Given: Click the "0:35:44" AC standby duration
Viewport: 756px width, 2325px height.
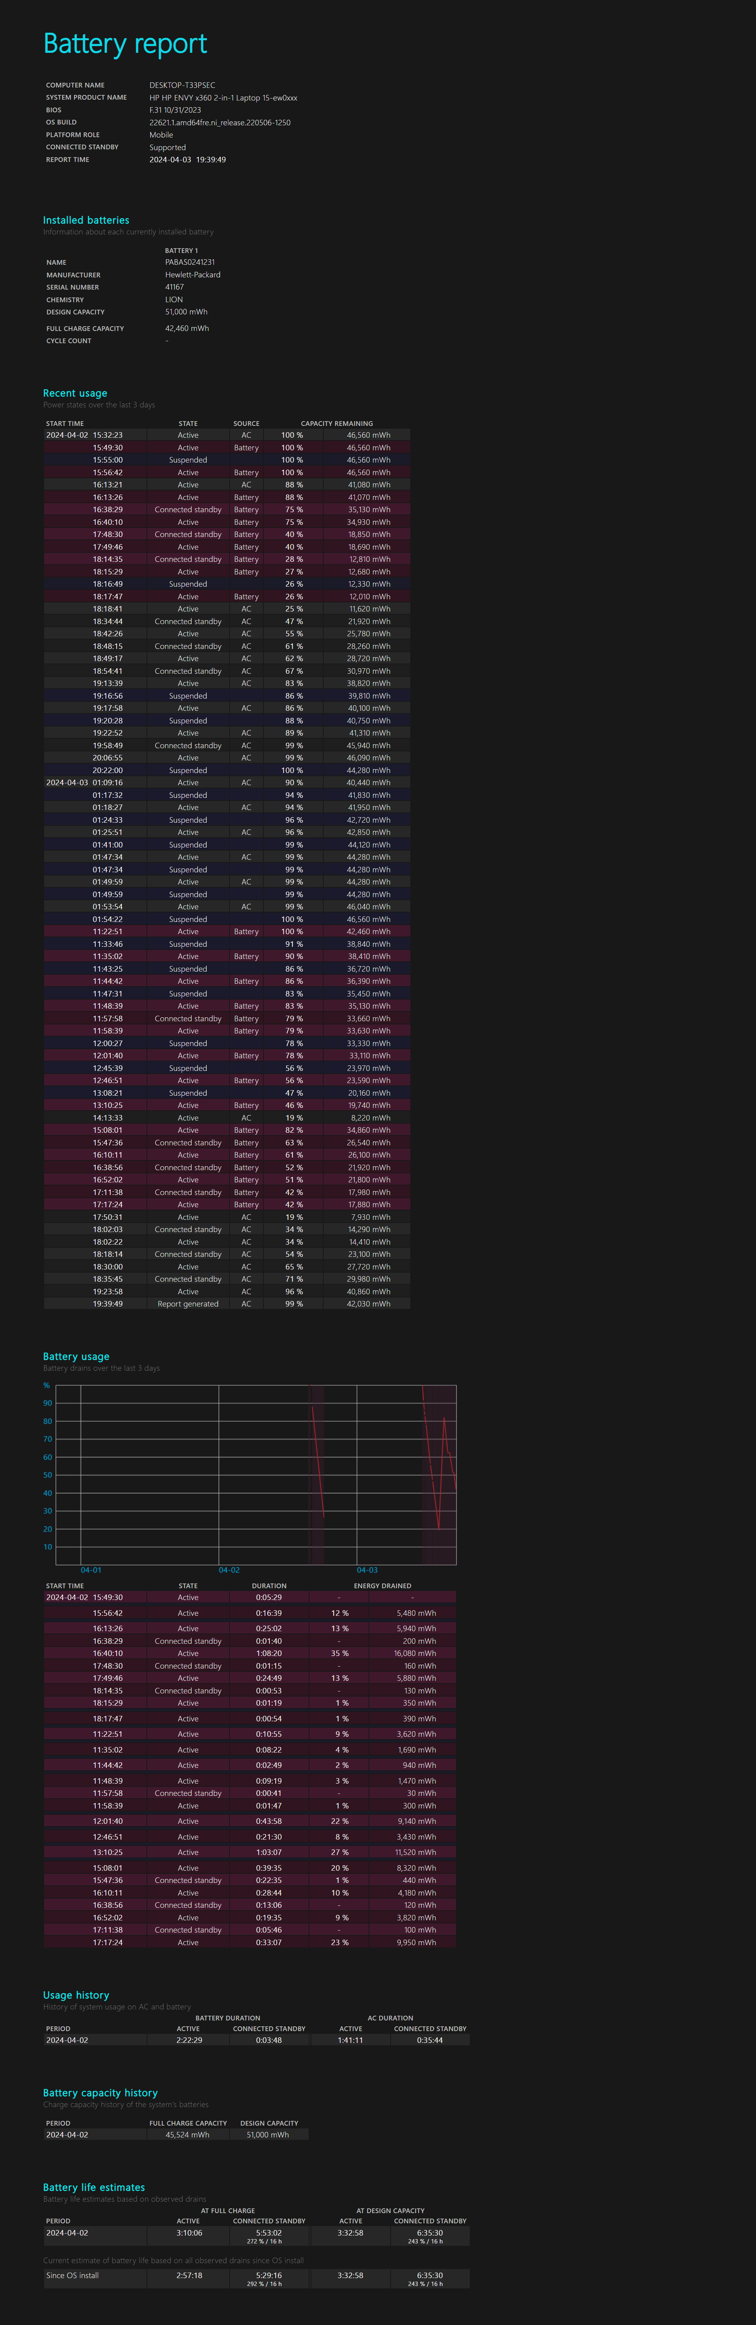Looking at the screenshot, I should click(430, 2040).
